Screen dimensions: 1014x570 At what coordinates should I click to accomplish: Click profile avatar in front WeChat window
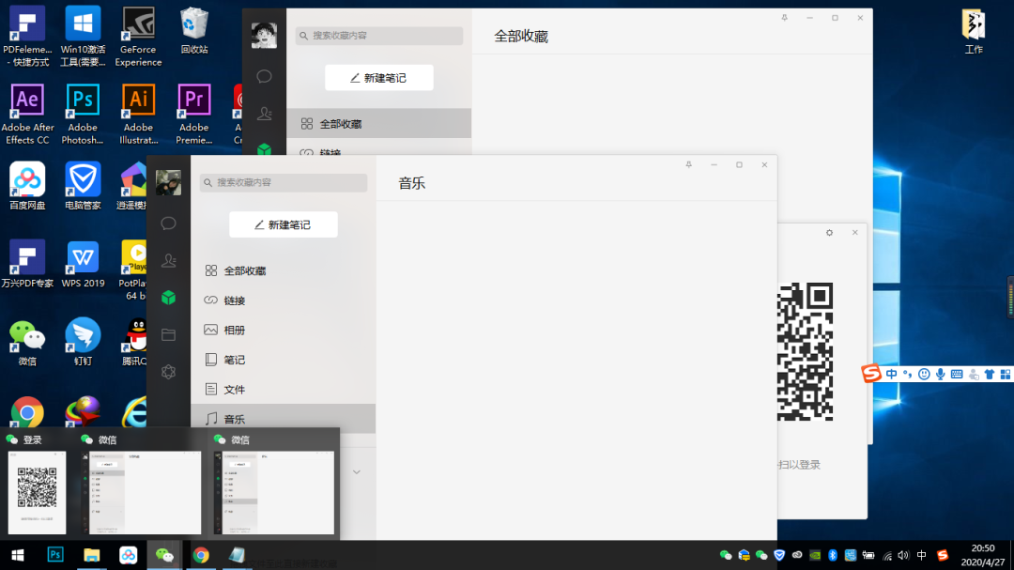coord(168,182)
